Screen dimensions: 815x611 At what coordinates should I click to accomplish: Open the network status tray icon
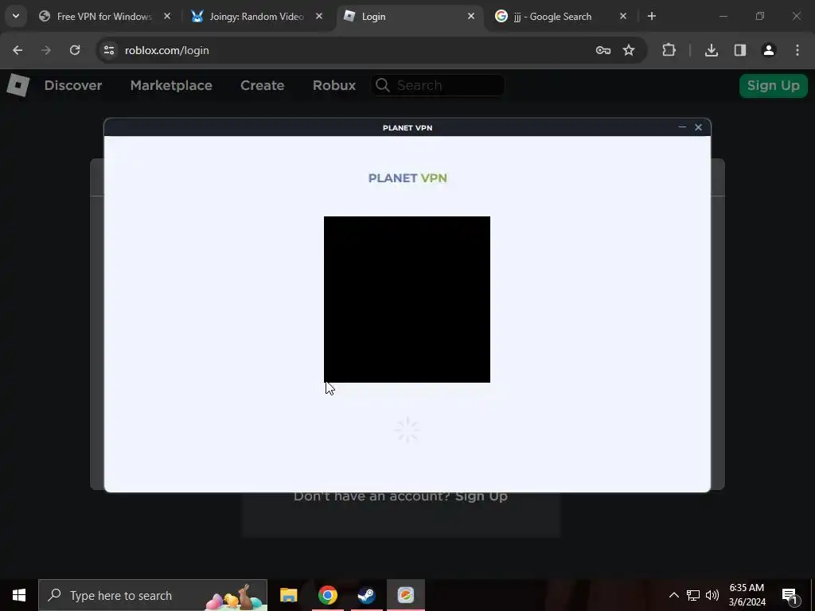[x=693, y=595]
